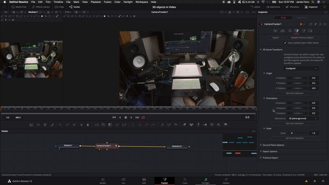This screenshot has width=329, height=185.
Task: Click the Paint brush tool icon in toolbar
Action: point(52,125)
